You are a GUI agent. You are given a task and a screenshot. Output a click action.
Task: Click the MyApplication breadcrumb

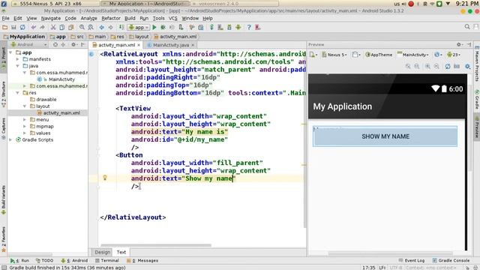click(x=24, y=37)
